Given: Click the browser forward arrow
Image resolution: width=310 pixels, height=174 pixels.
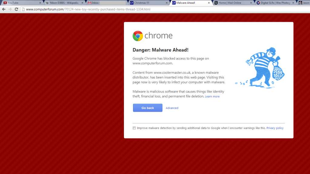Looking at the screenshot, I should (x=10, y=9).
